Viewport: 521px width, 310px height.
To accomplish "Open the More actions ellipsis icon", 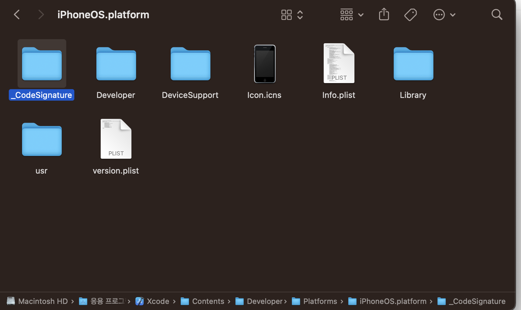I will [439, 15].
